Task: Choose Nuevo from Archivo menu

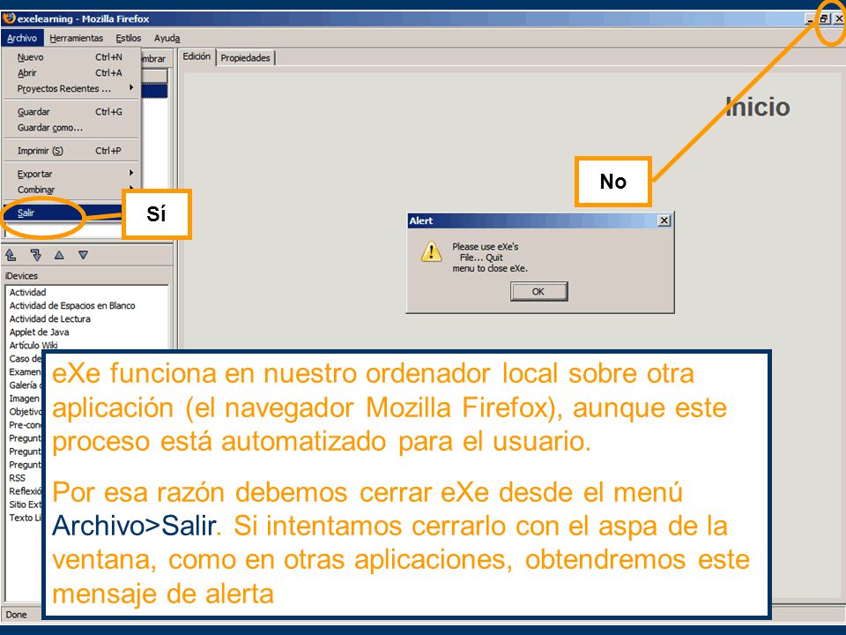Action: (71, 57)
